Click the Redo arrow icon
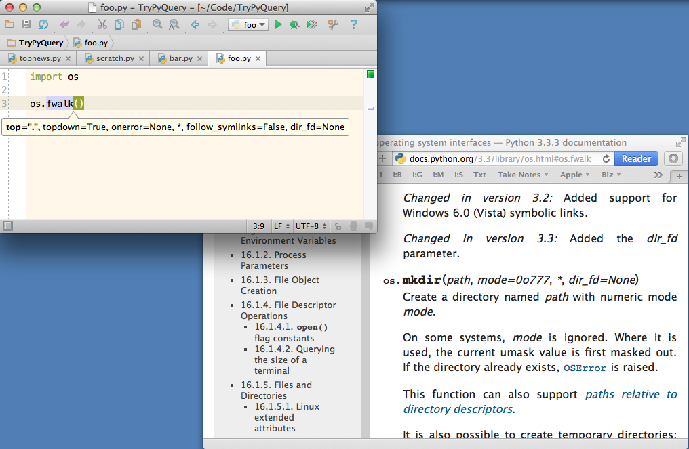This screenshot has width=689, height=449. coord(81,24)
